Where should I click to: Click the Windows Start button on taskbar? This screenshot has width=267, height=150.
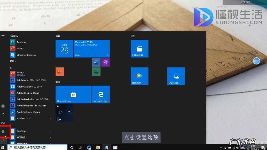(x=3, y=147)
